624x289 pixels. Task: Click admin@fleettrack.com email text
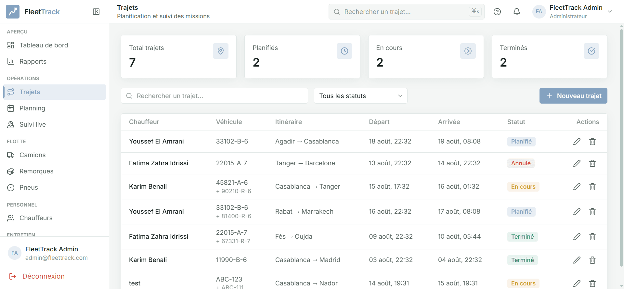click(57, 258)
